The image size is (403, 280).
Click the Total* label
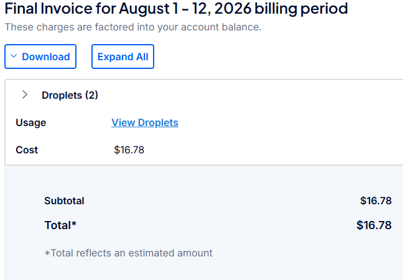[60, 225]
